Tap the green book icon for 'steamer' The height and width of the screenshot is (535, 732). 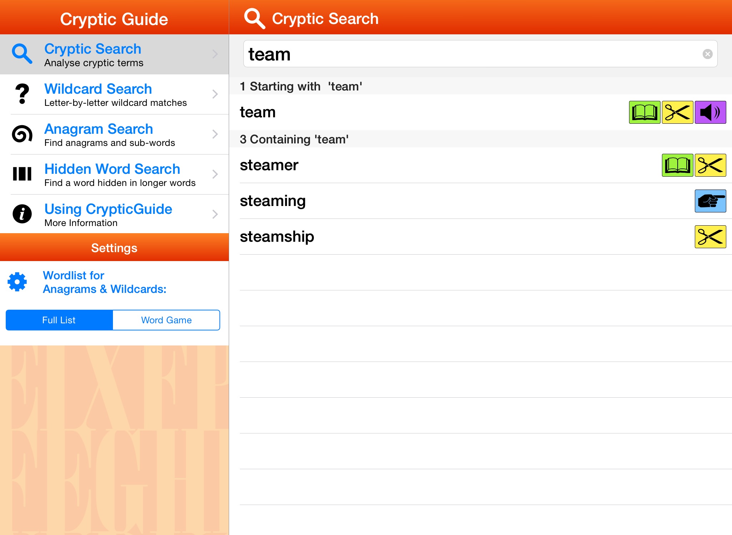pos(677,165)
